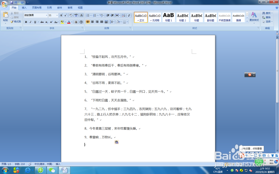This screenshot has width=279, height=174.
Task: Click the sort icon in paragraph group
Action: [124, 15]
